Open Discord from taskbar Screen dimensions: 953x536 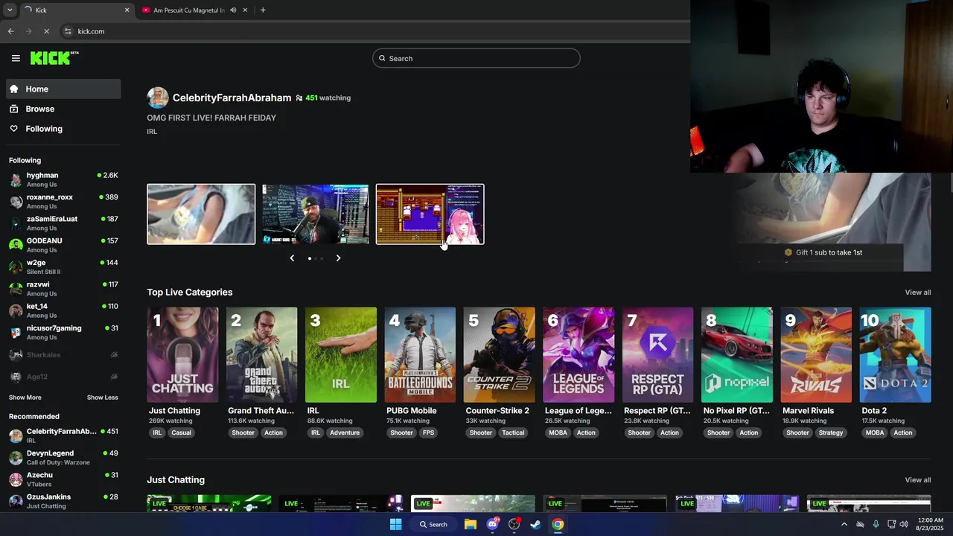pos(492,524)
